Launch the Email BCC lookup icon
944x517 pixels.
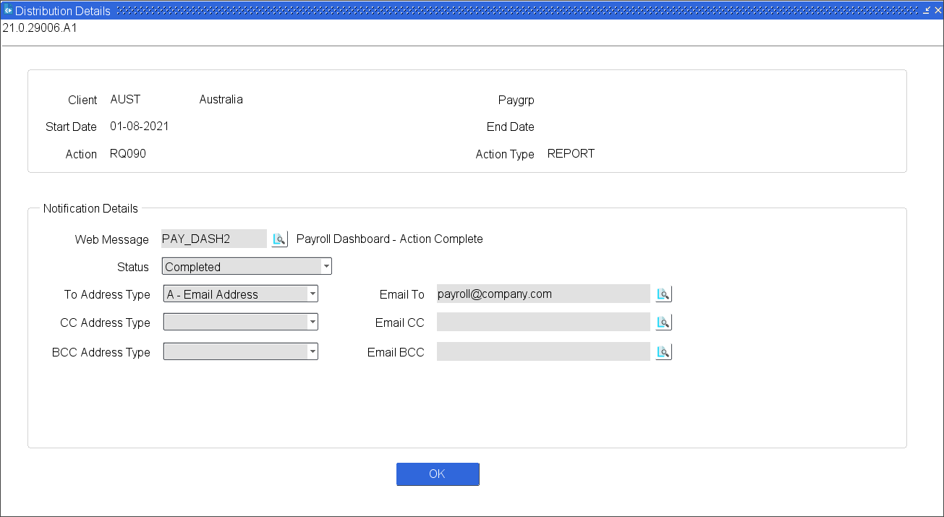point(663,352)
